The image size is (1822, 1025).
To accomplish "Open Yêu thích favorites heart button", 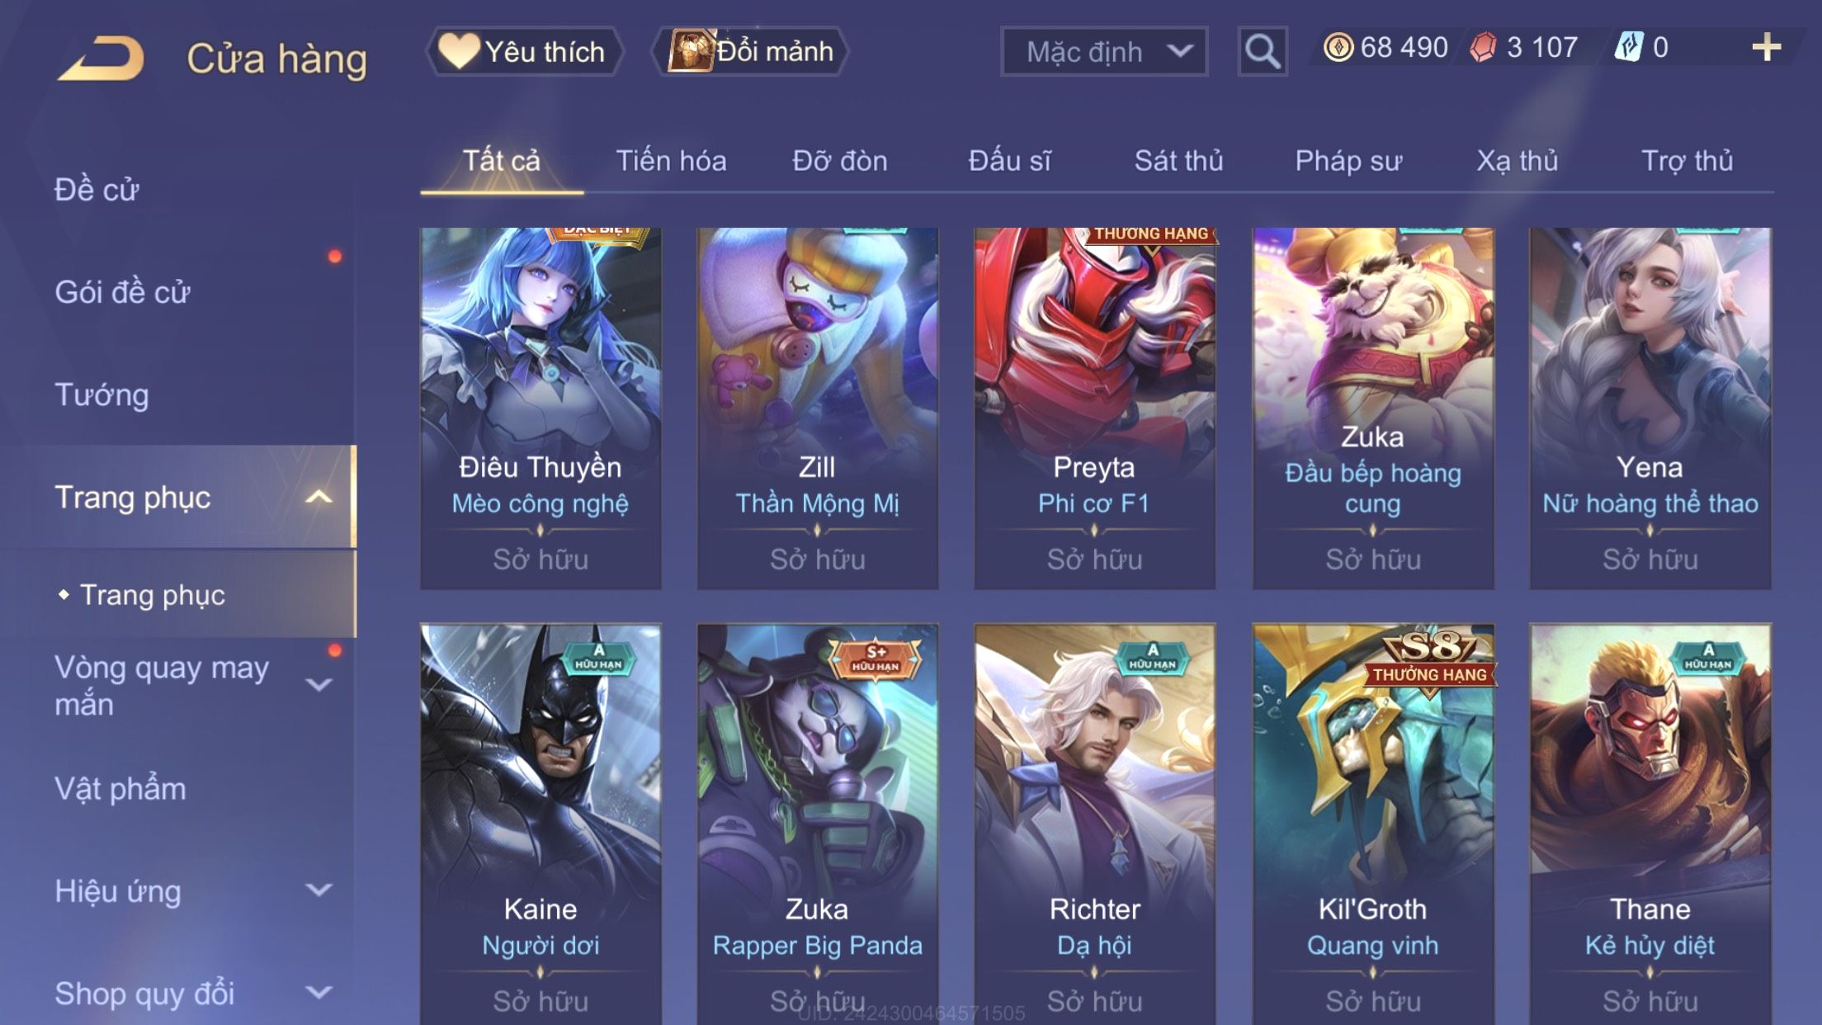I will [524, 51].
